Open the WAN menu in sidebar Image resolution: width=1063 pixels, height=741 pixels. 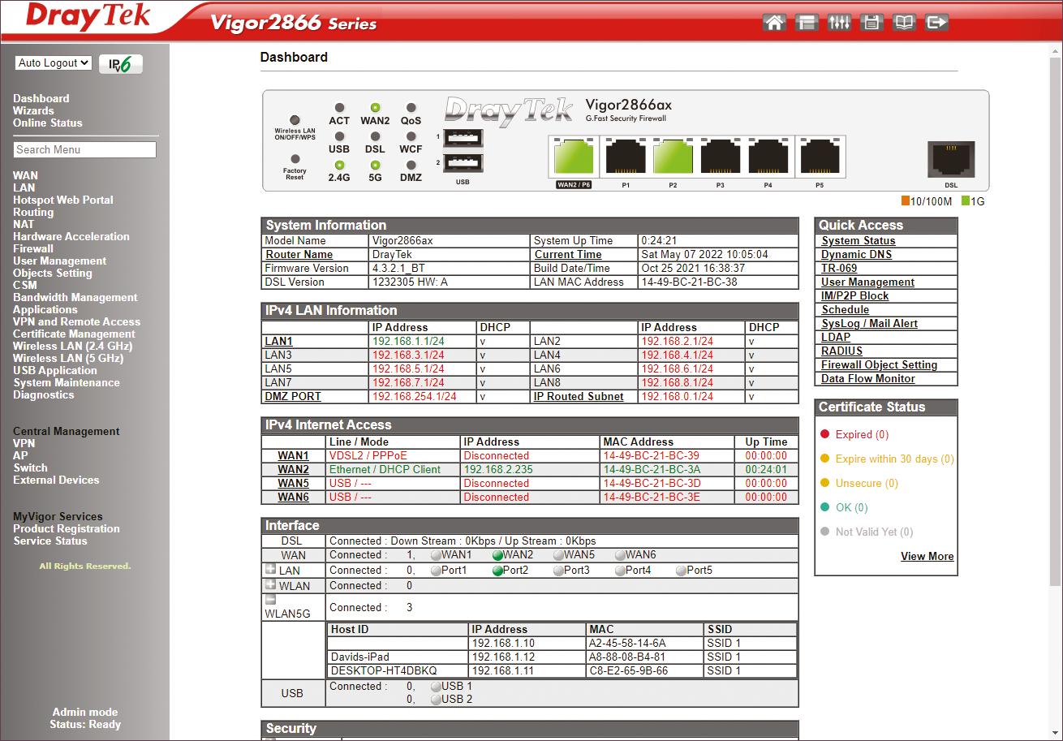coord(25,175)
